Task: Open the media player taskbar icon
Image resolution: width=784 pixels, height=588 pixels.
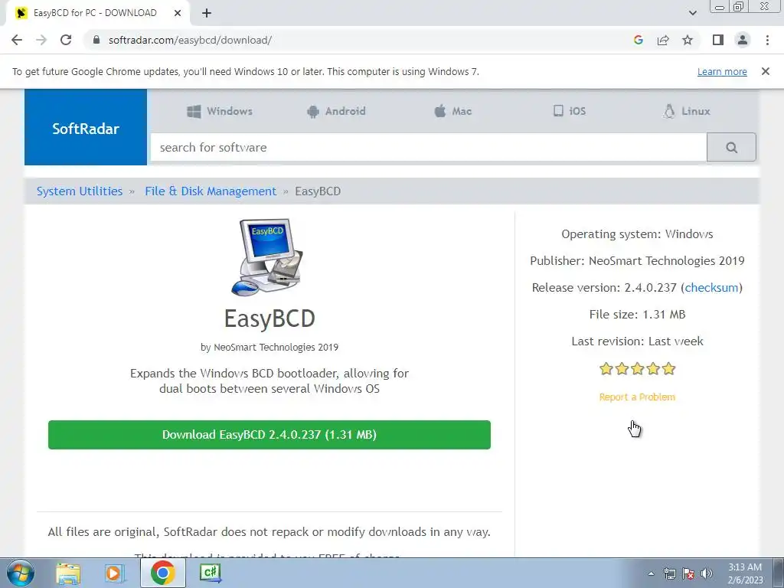Action: pyautogui.click(x=115, y=573)
